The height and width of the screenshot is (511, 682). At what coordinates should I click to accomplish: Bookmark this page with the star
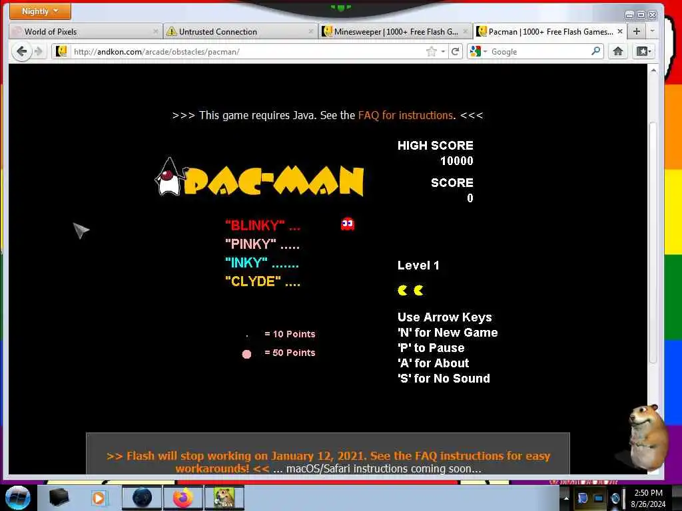[431, 52]
